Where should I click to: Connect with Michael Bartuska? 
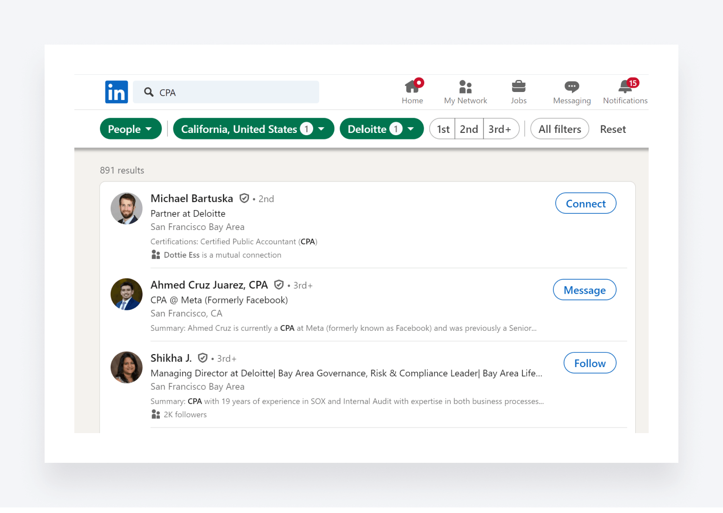pyautogui.click(x=585, y=204)
